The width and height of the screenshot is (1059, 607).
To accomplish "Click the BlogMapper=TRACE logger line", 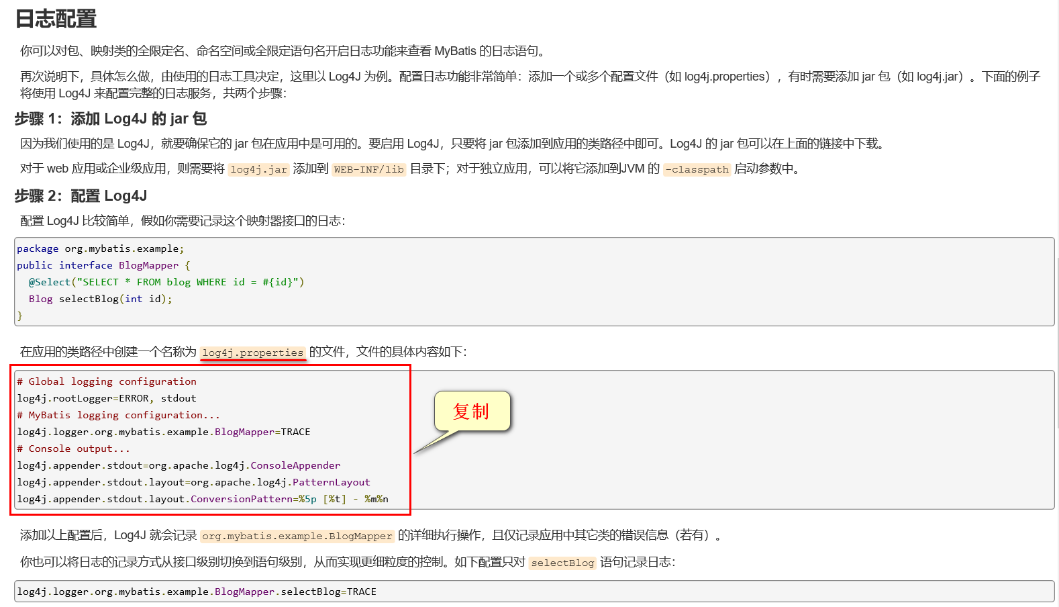I will 164,432.
